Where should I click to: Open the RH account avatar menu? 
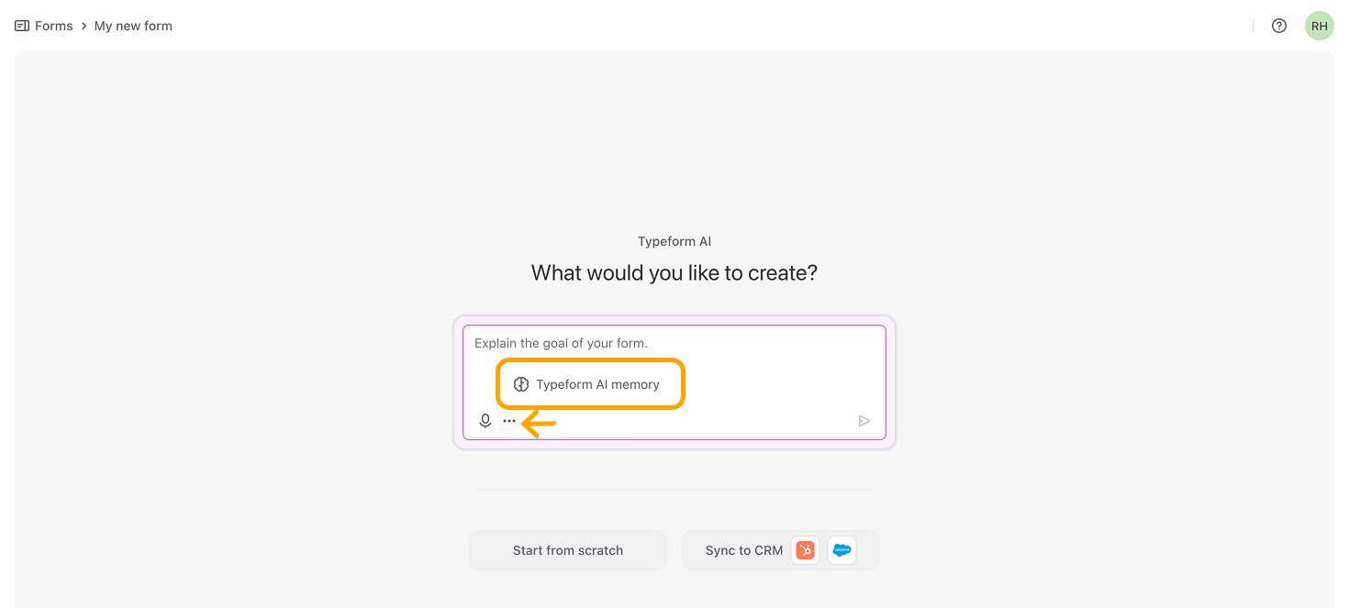(1319, 26)
